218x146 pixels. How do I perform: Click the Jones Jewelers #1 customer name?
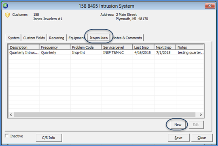[x=48, y=19]
